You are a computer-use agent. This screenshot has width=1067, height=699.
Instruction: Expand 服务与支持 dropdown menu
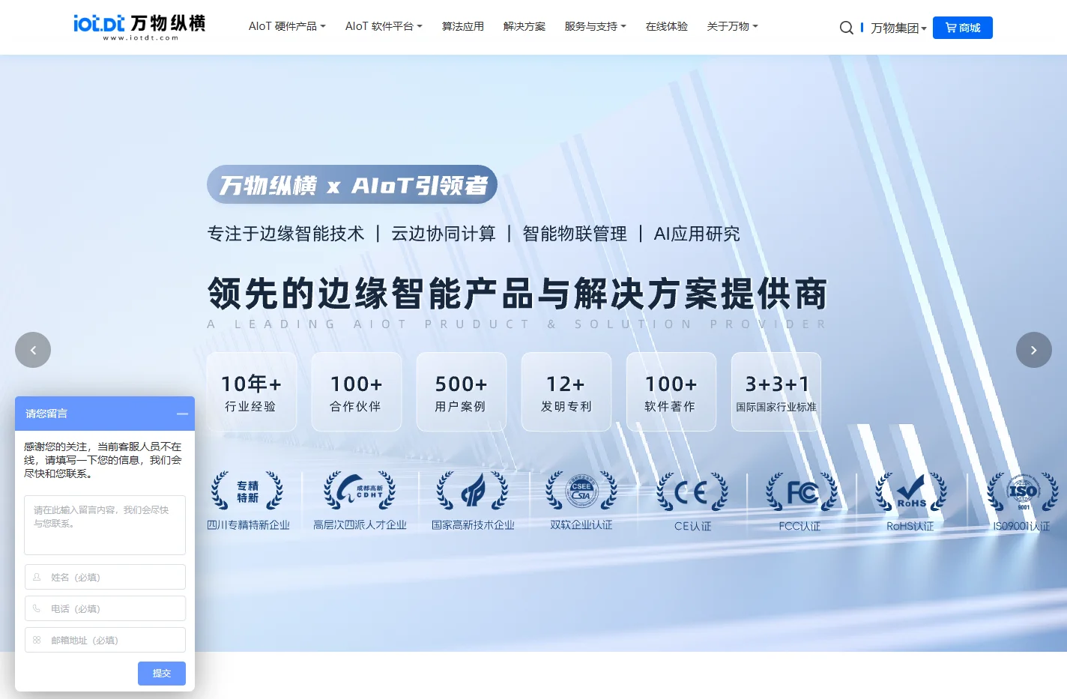point(595,26)
